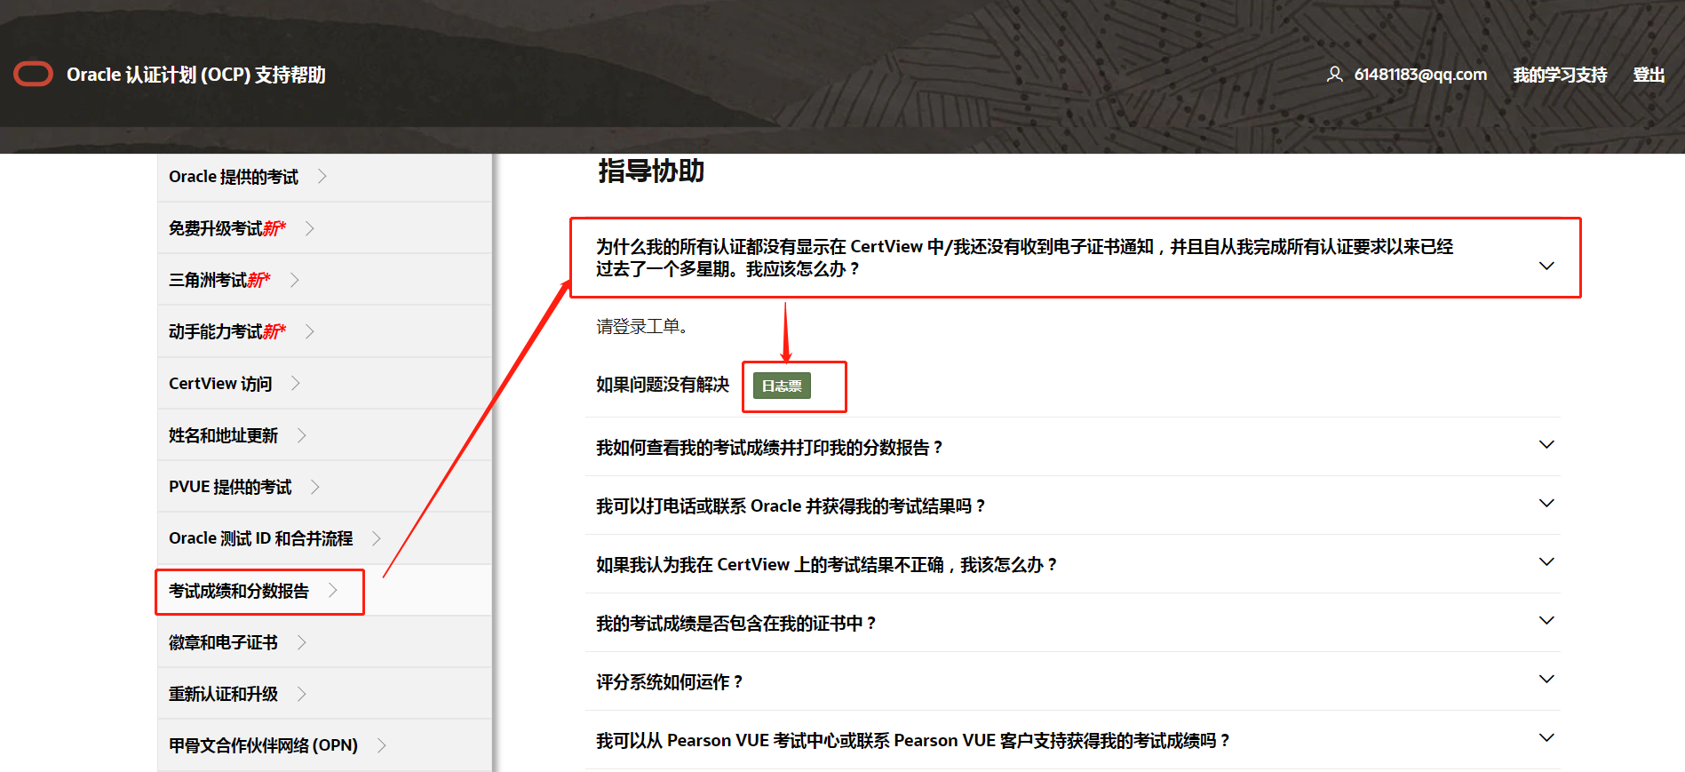Click the Oracle logo in the header
This screenshot has width=1685, height=772.
point(34,75)
